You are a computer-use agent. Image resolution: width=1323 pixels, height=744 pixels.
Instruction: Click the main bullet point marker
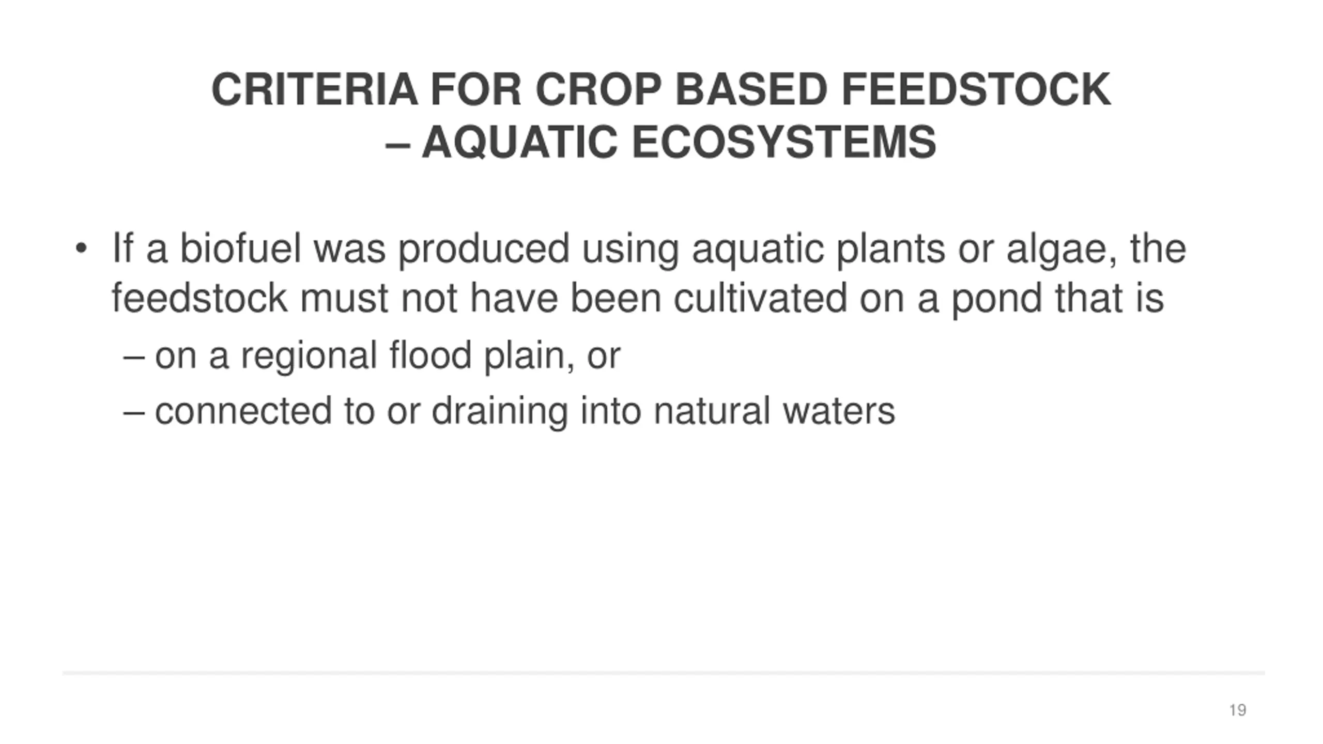pyautogui.click(x=81, y=249)
